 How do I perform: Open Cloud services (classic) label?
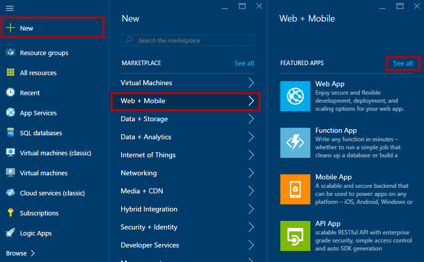pos(52,193)
